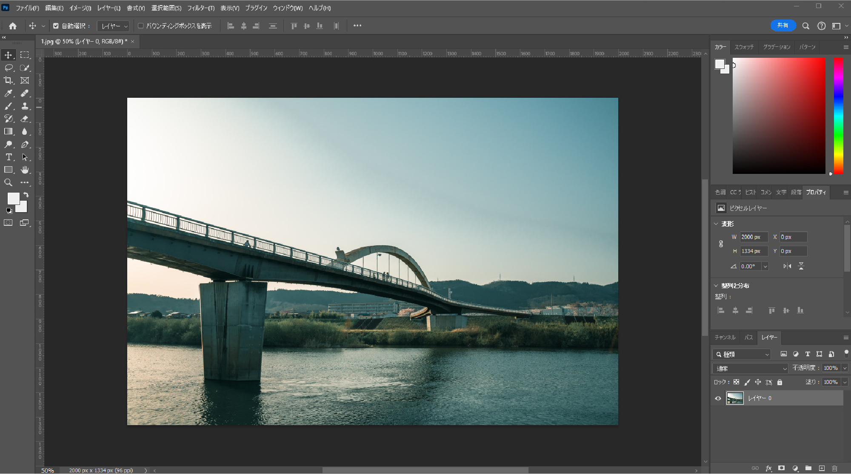The height and width of the screenshot is (474, 851).
Task: Select the Frame tool
Action: pyautogui.click(x=25, y=80)
